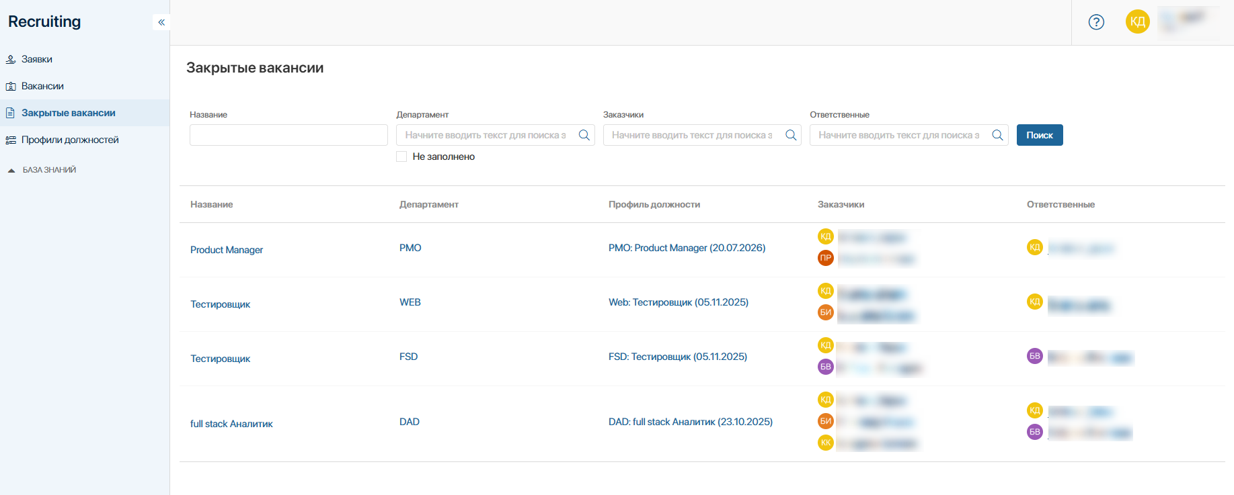Click the Recruiting logo title

(44, 21)
